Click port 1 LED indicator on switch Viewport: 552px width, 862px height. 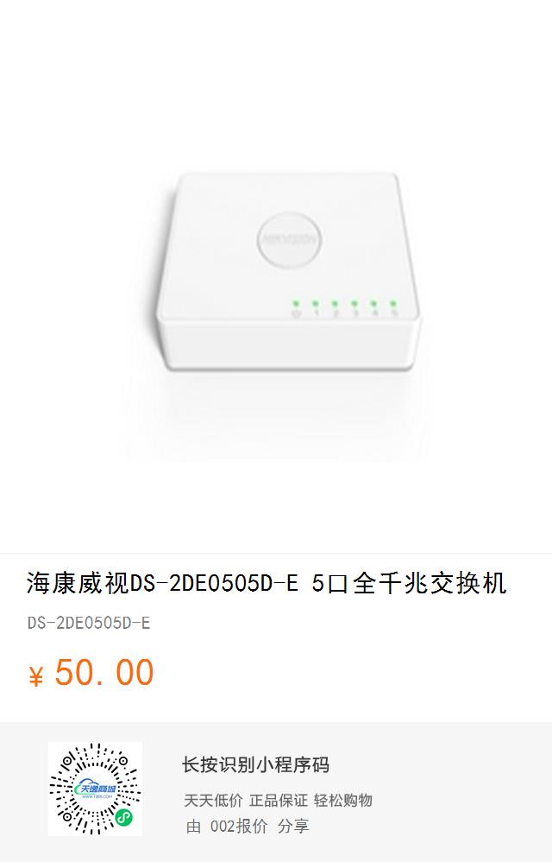click(x=316, y=303)
